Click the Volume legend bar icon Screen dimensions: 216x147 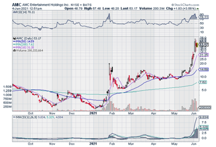click(14, 51)
